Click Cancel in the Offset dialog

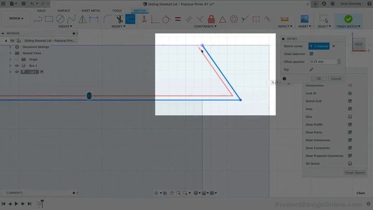(x=336, y=79)
